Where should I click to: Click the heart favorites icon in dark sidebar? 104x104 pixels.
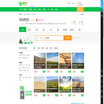[102, 76]
